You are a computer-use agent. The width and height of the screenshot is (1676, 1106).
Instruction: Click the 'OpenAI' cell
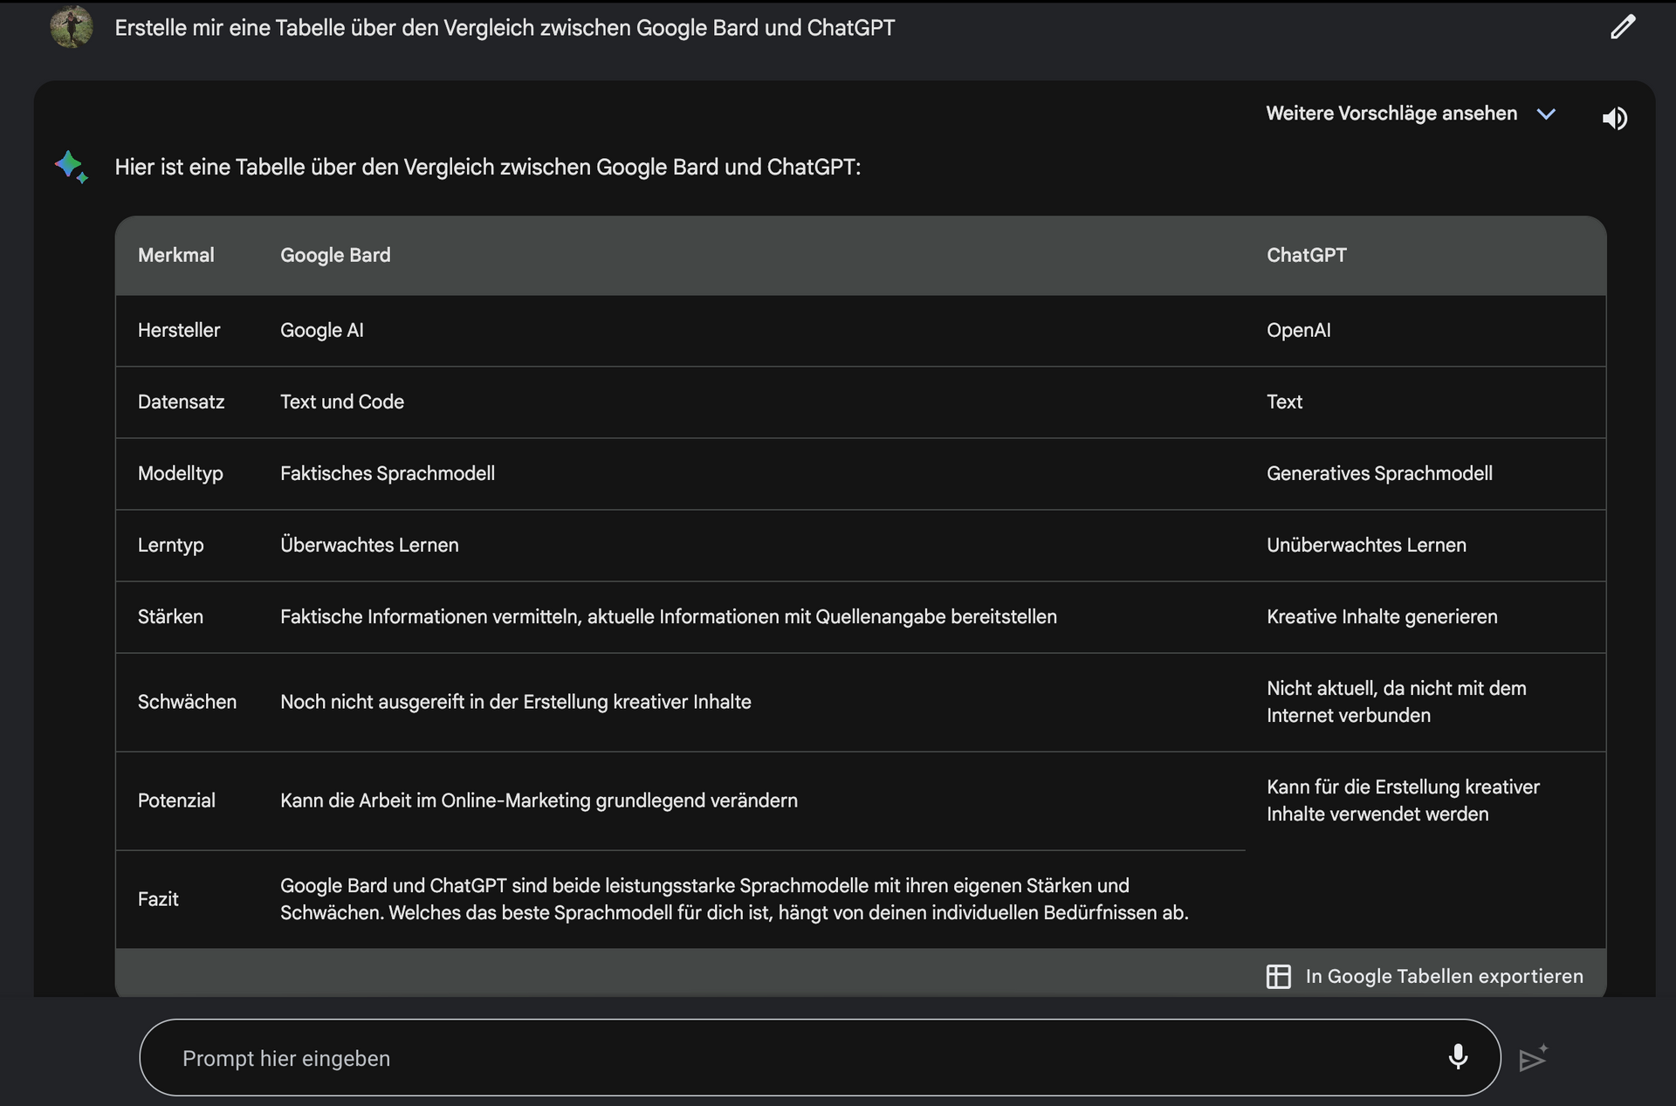click(1298, 330)
